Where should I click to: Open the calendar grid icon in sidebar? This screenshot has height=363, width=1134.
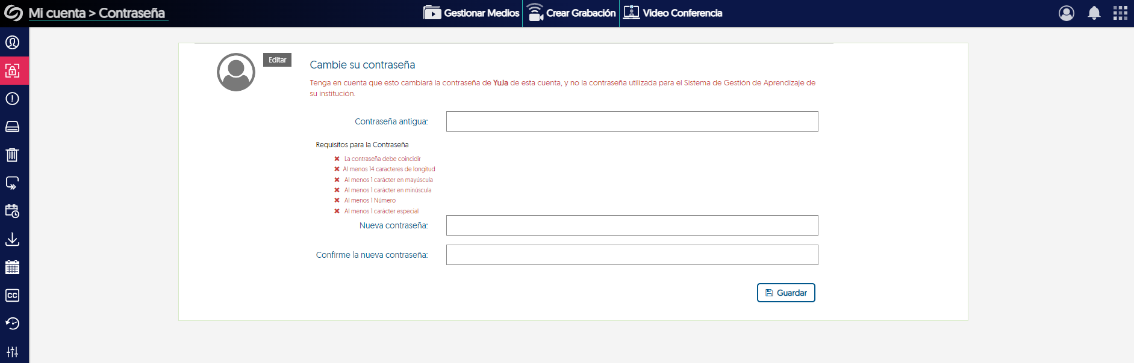(13, 267)
